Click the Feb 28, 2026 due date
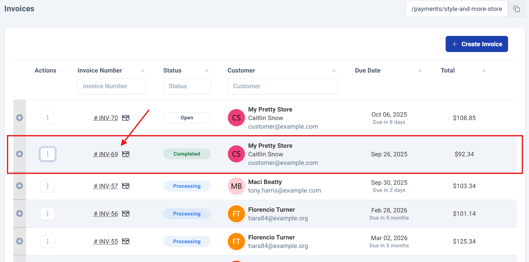This screenshot has height=262, width=529. [389, 210]
